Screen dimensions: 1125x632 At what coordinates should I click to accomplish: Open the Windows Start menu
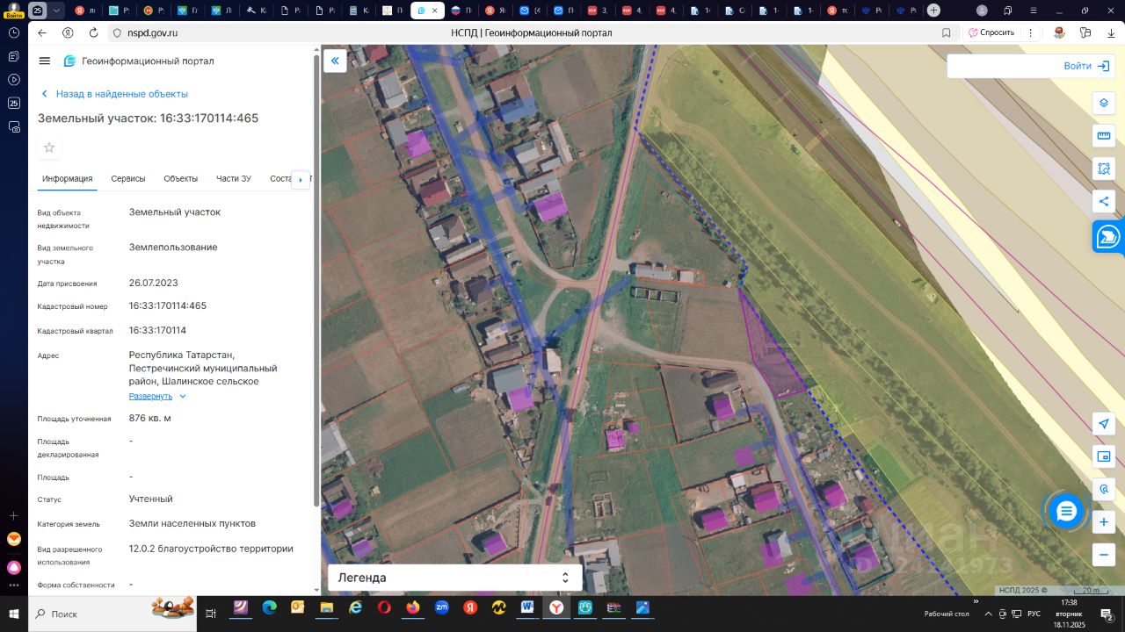(14, 614)
